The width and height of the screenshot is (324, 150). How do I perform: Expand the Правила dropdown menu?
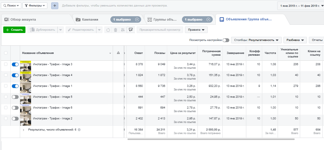point(196,30)
